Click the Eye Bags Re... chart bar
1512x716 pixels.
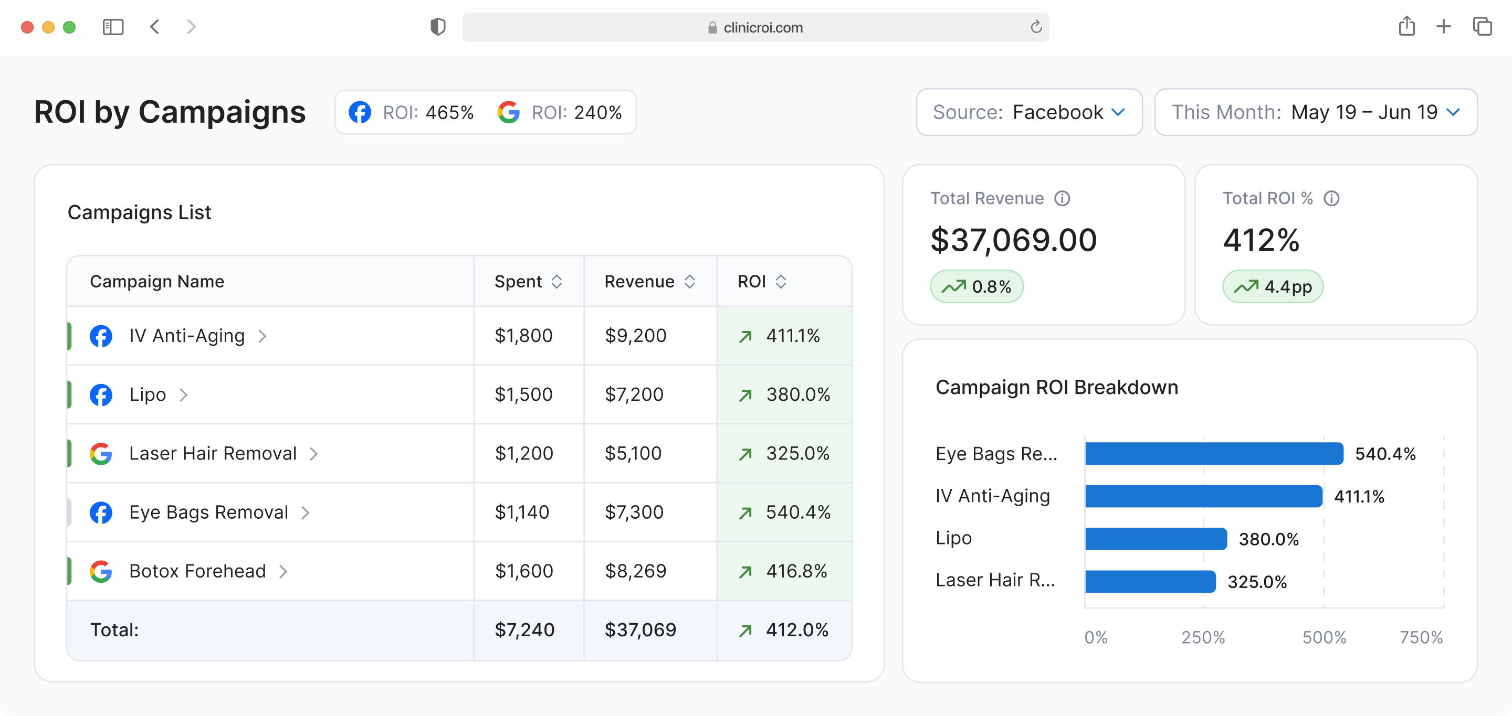click(1214, 453)
